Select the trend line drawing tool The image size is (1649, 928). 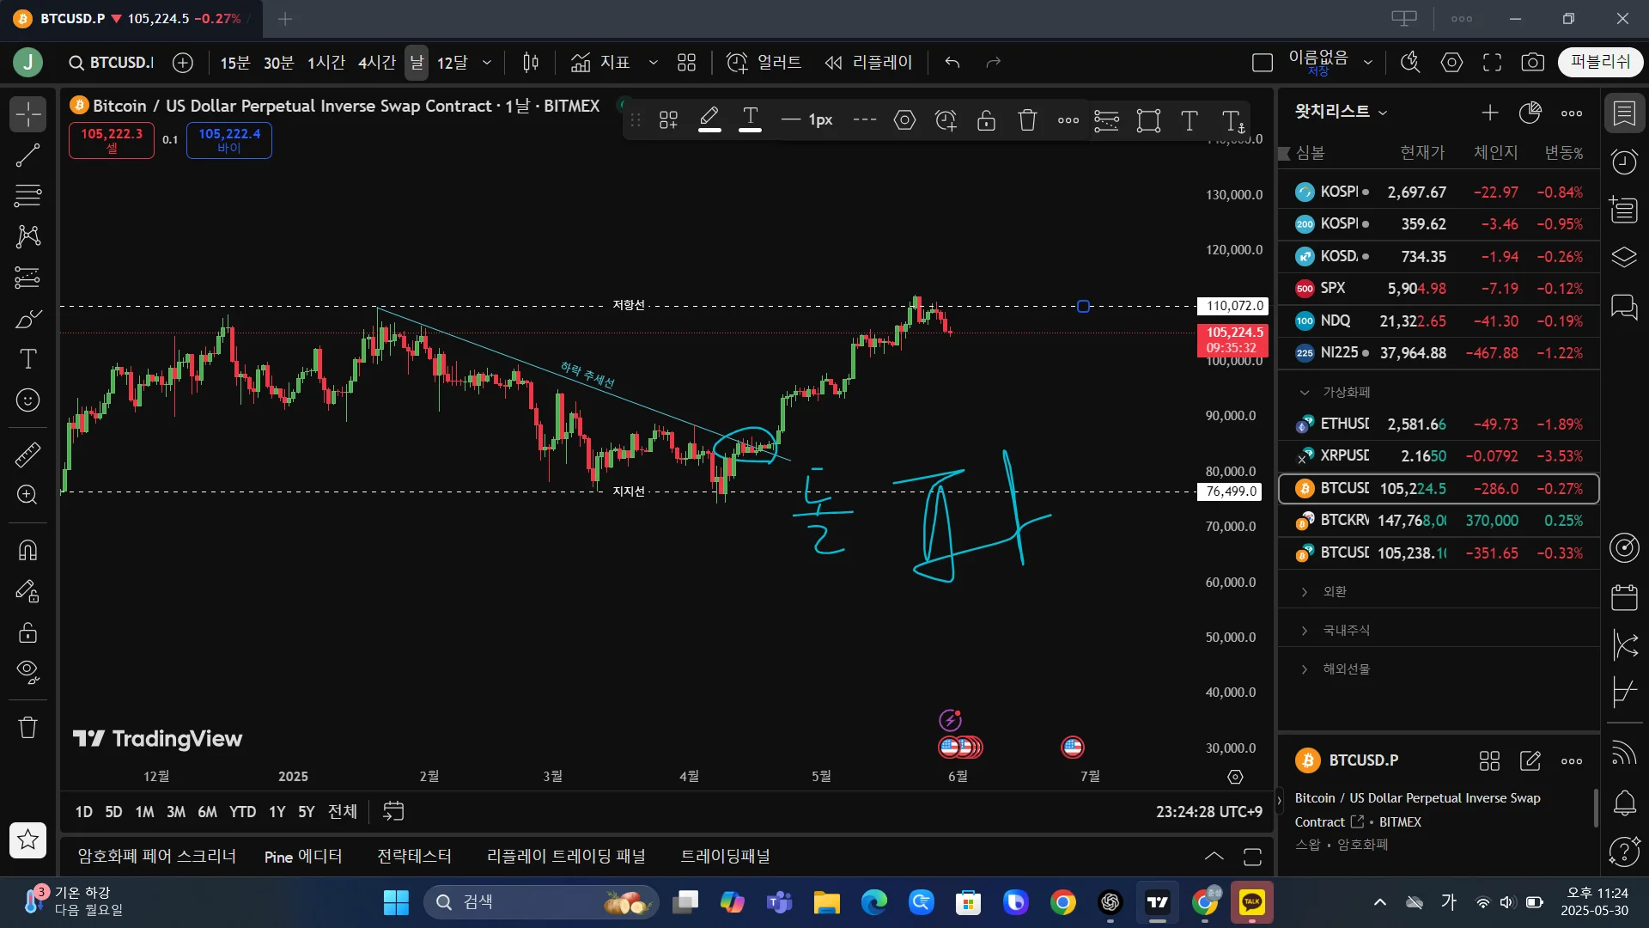coord(27,156)
